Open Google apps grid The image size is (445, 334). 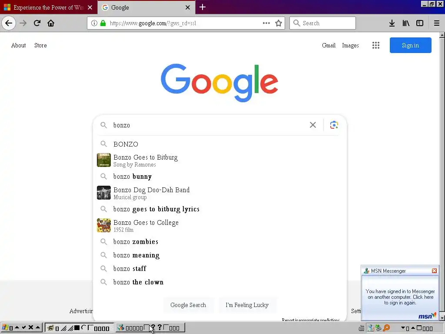pos(376,45)
